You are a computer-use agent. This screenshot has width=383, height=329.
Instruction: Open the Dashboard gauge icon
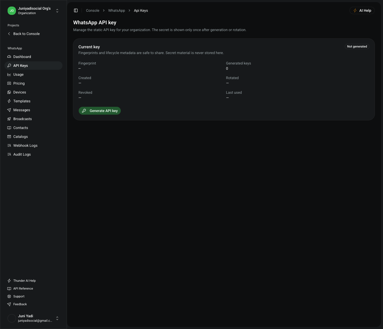[9, 57]
